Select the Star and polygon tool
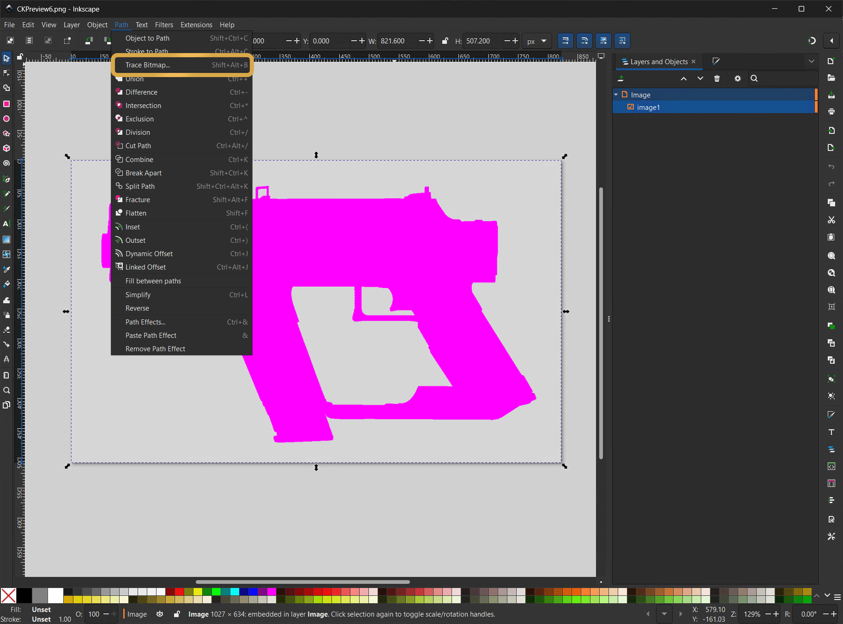Viewport: 843px width, 624px height. pyautogui.click(x=6, y=133)
